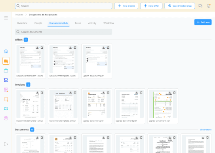
Task: Open Offers Document template 2.docx thumbnail
Action: point(63,59)
